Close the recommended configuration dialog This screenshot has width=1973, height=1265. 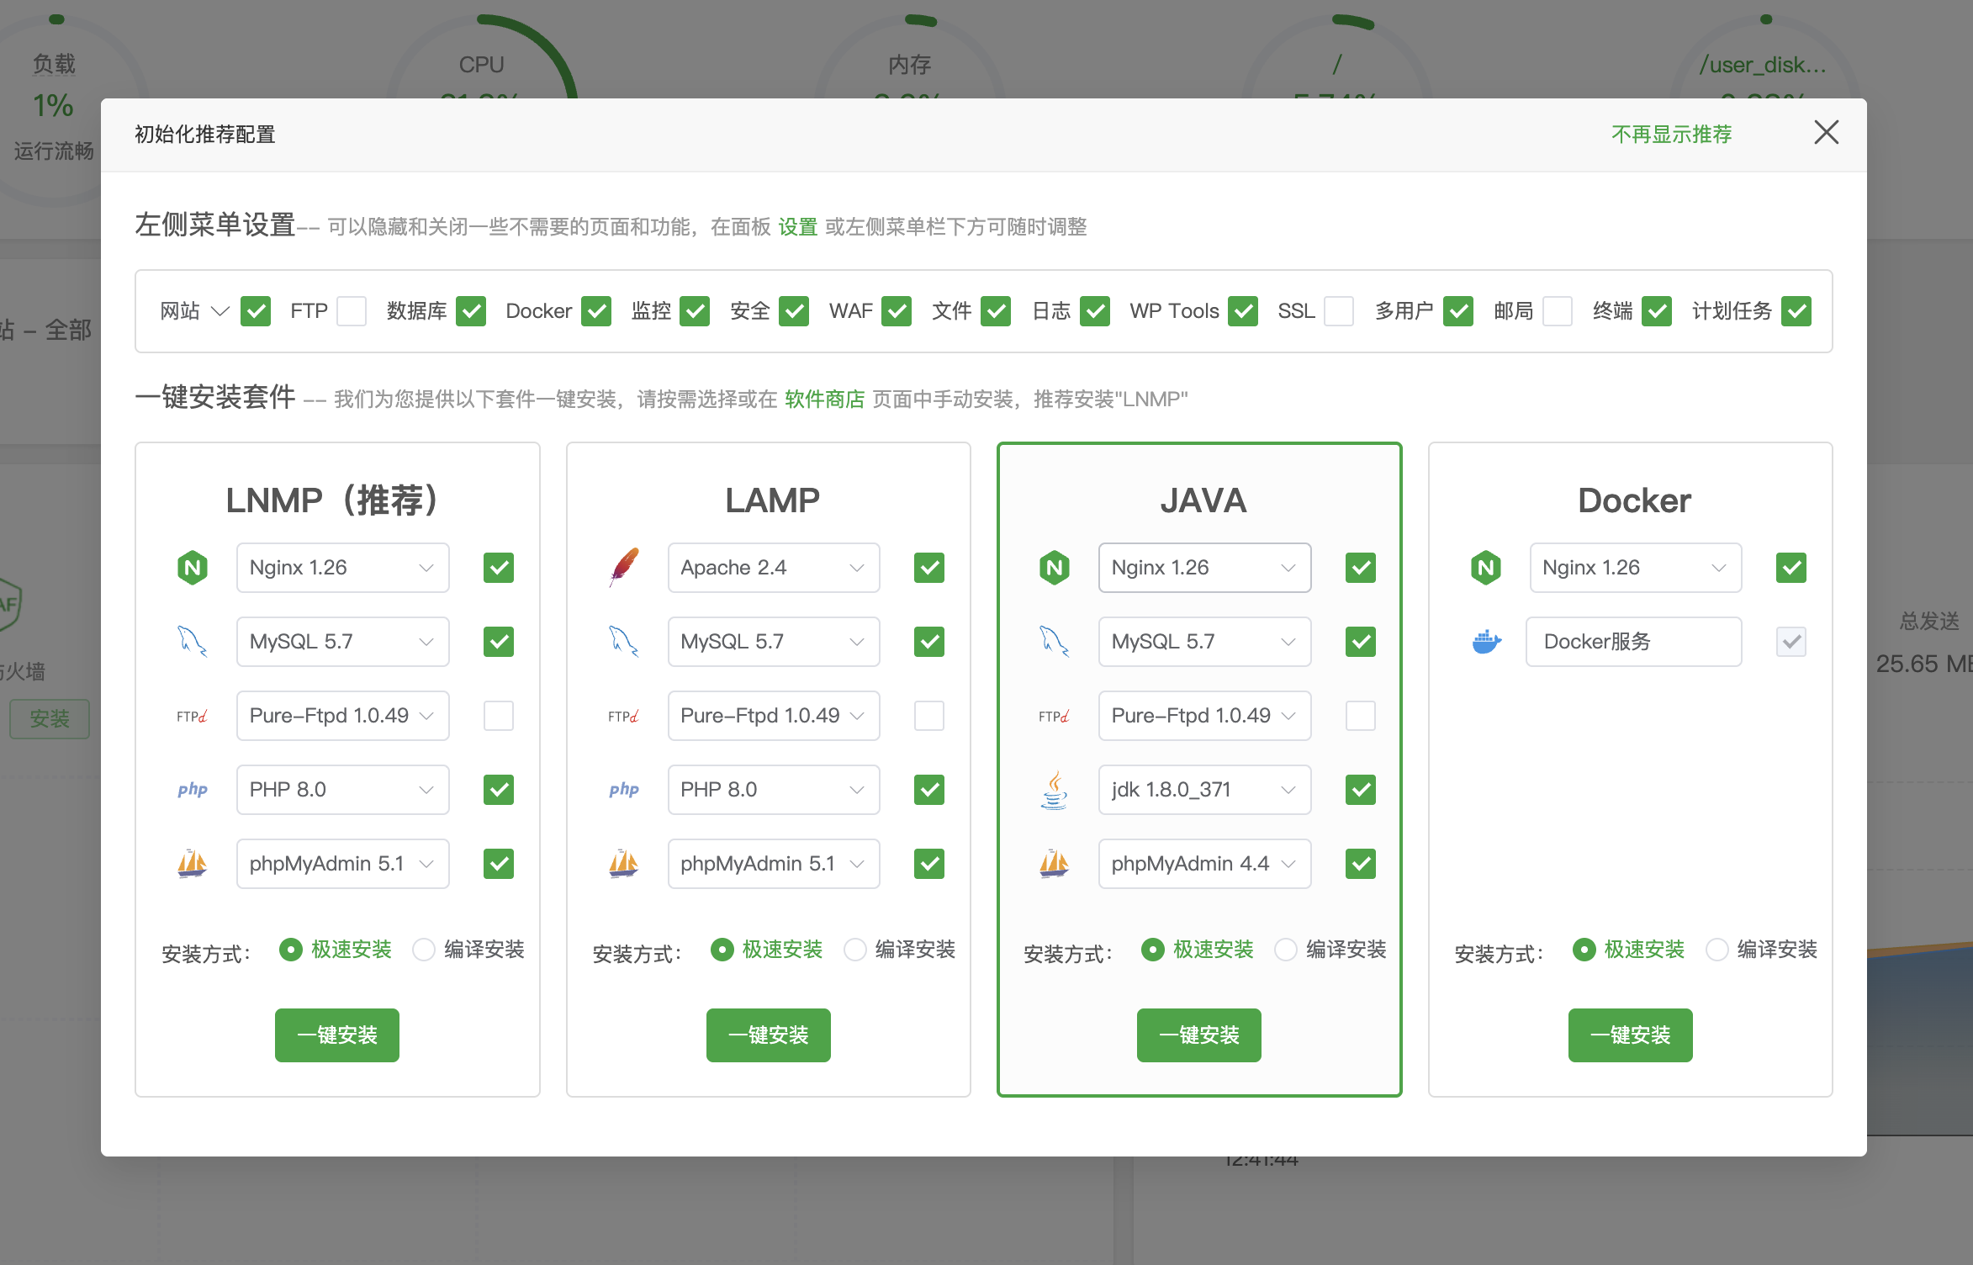click(x=1826, y=132)
